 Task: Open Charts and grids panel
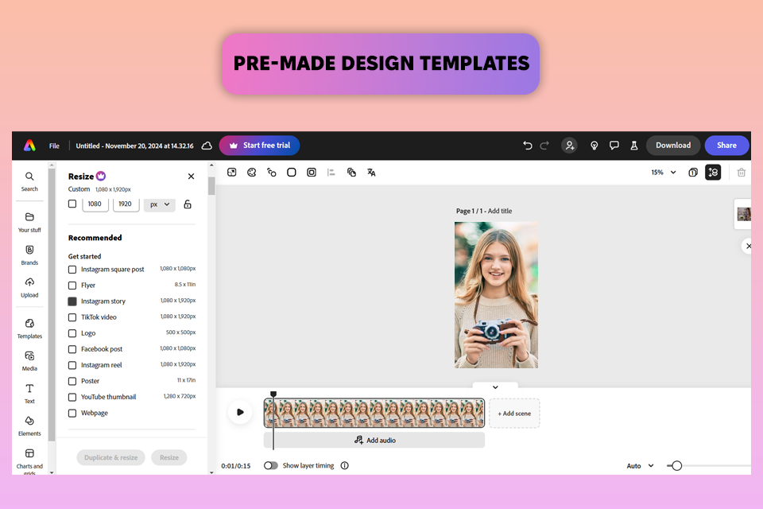click(x=29, y=460)
